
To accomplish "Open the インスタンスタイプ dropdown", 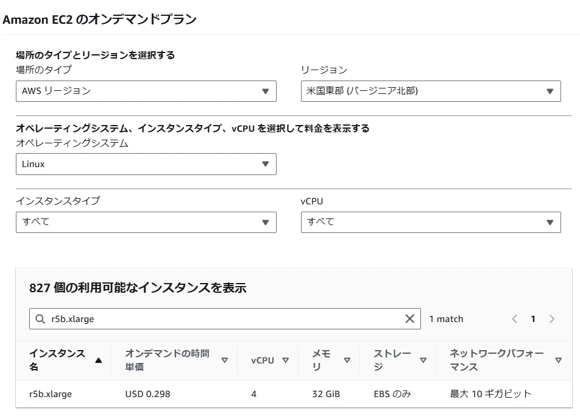I will click(146, 222).
